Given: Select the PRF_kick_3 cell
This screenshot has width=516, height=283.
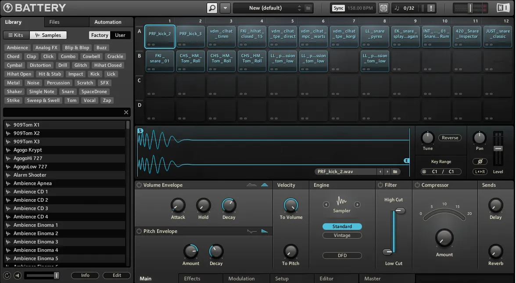Looking at the screenshot, I should [x=190, y=36].
